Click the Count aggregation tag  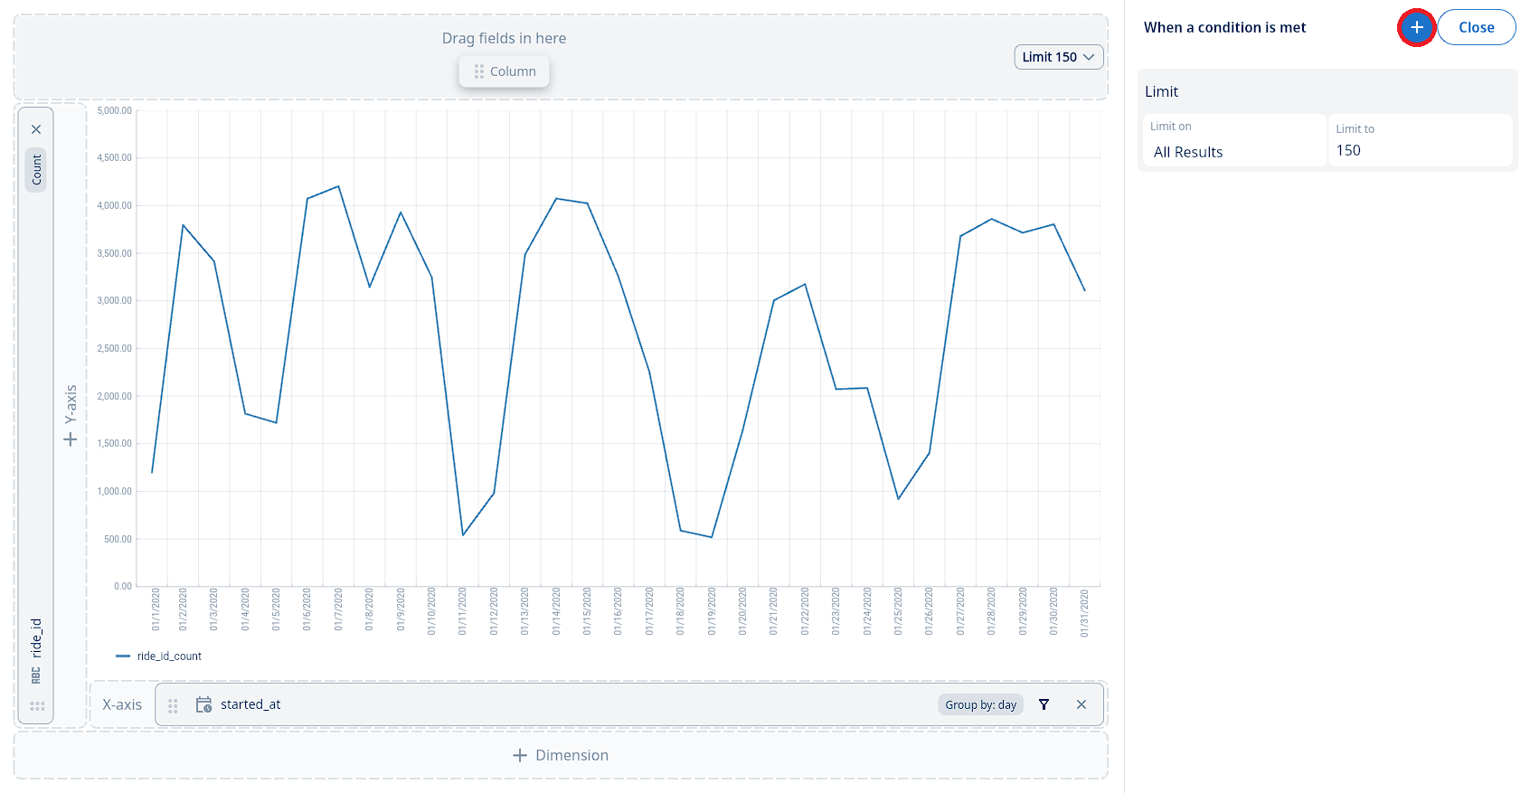tap(36, 169)
